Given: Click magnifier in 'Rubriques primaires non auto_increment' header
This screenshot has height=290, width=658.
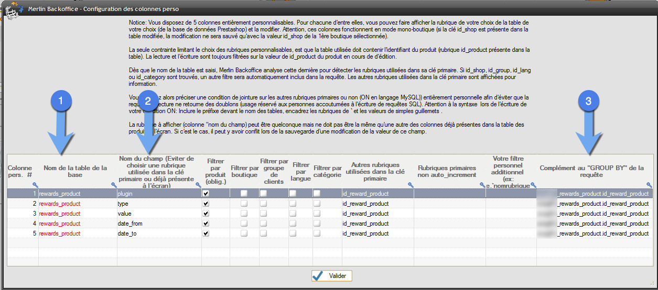Looking at the screenshot, I should (x=482, y=185).
